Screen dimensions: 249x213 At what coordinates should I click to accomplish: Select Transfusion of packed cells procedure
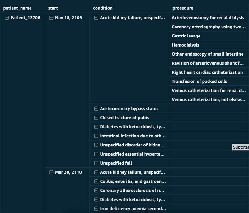click(209, 81)
